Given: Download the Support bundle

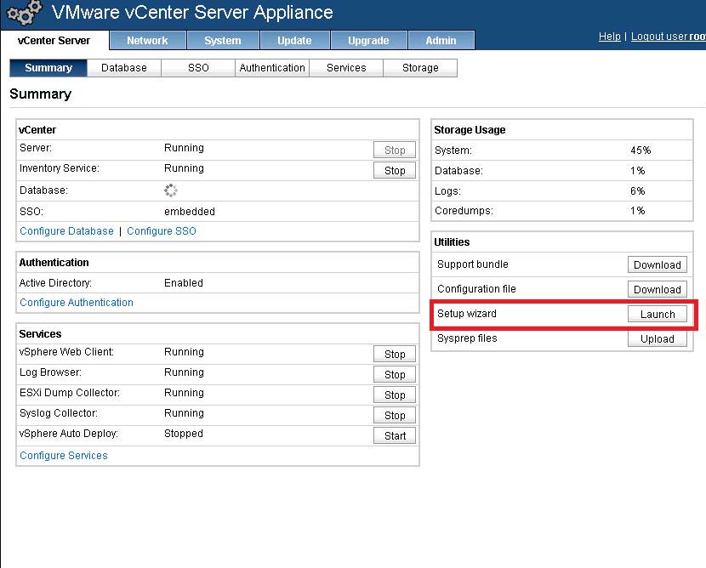Looking at the screenshot, I should point(658,264).
